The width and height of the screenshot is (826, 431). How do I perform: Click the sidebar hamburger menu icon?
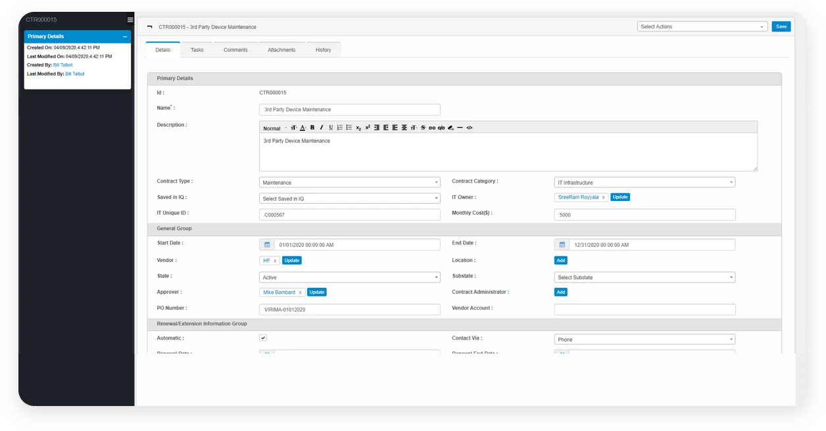coord(130,20)
